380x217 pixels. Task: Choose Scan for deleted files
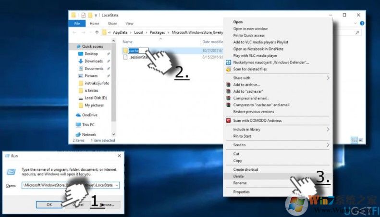[250, 69]
